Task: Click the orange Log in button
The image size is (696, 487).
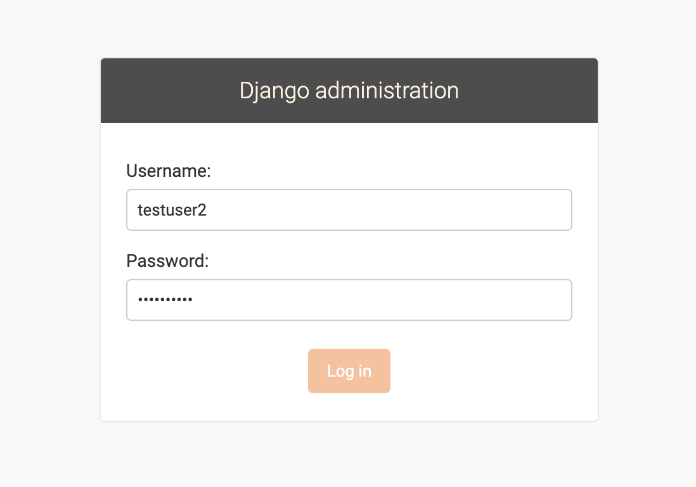Action: pos(349,371)
